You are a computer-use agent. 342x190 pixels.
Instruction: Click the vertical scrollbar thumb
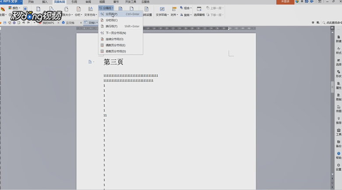pyautogui.click(x=332, y=87)
